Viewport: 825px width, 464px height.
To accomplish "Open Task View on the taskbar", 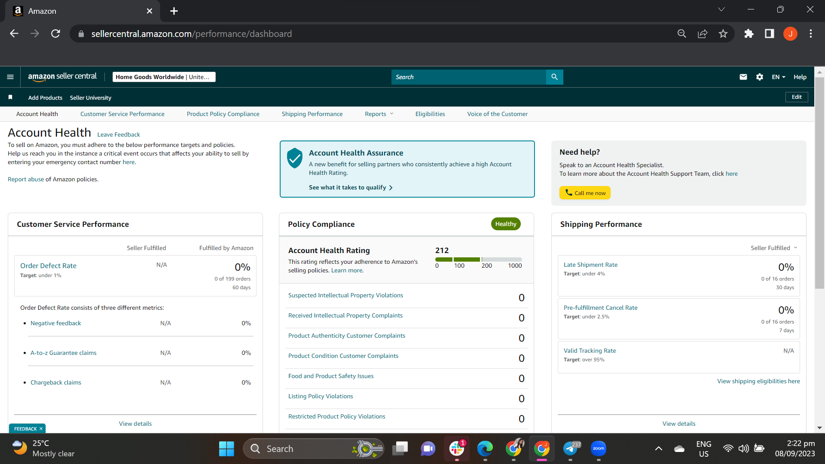I will pyautogui.click(x=400, y=449).
